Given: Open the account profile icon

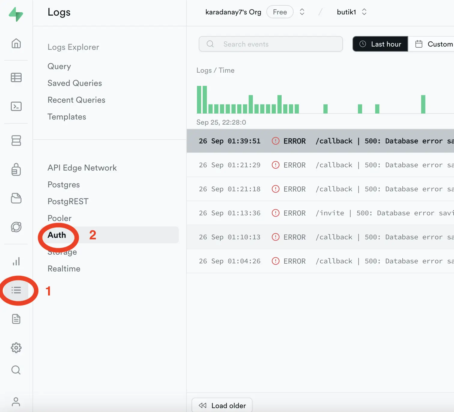Looking at the screenshot, I should click(x=16, y=401).
